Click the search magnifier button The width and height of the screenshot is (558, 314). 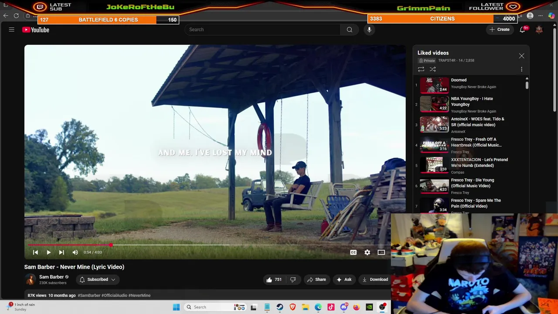(349, 30)
